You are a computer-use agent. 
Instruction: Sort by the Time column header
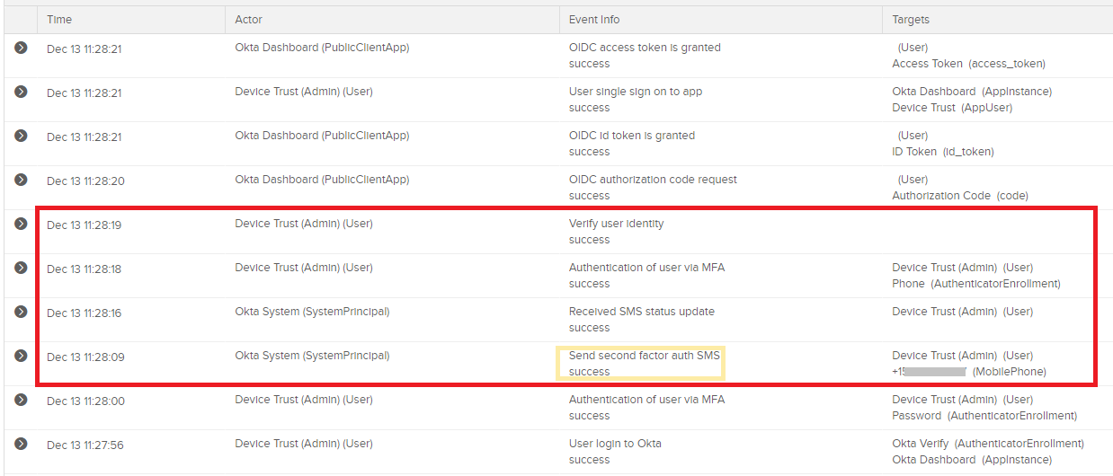[59, 19]
